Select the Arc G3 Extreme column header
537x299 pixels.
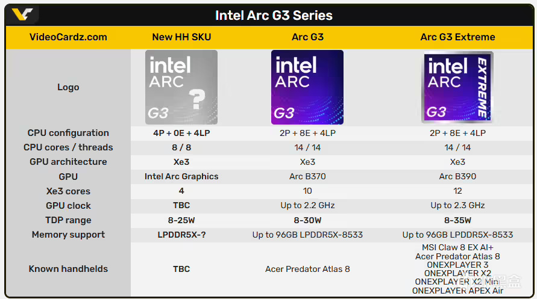point(457,37)
